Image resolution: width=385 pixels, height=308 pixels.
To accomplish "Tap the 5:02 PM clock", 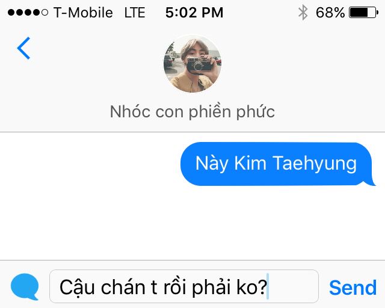I will pos(194,13).
